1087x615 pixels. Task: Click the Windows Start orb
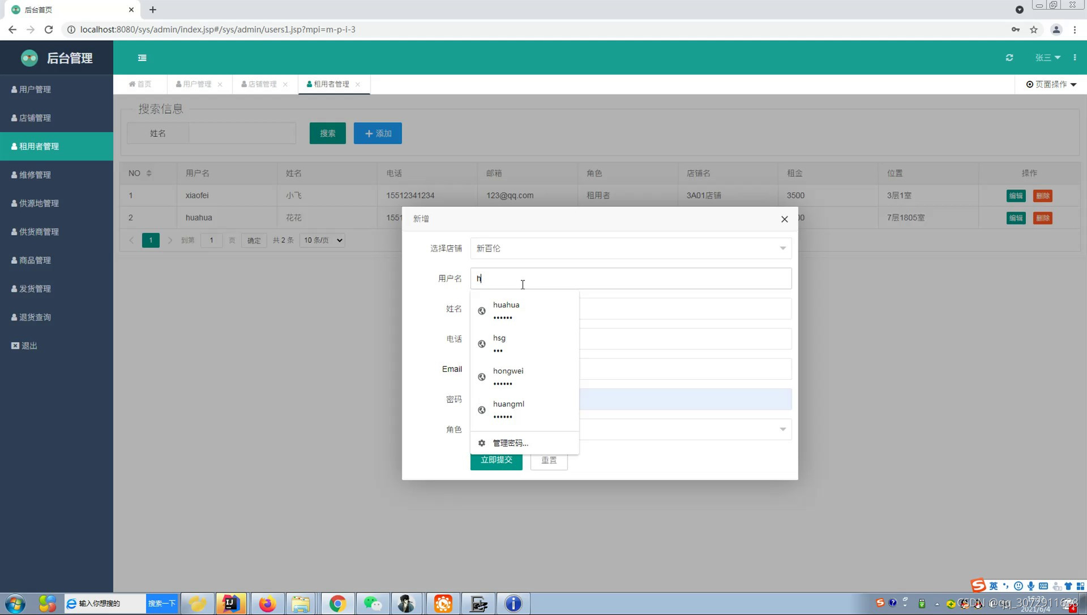(15, 604)
